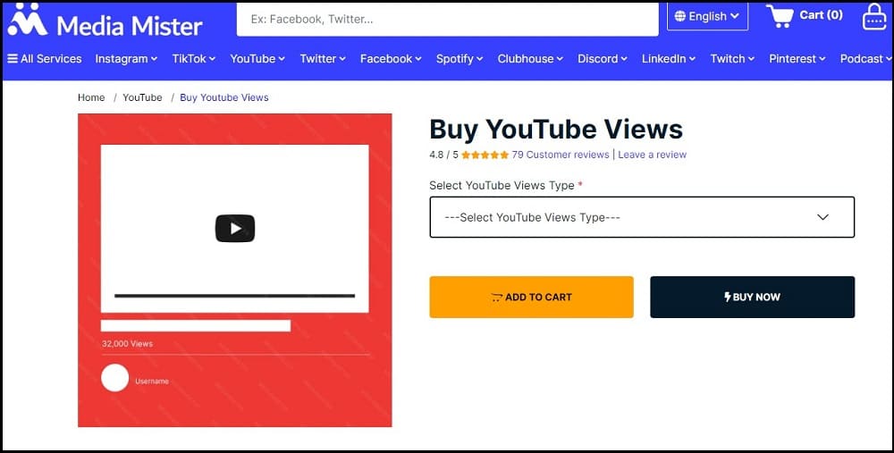Expand the Clubhouse menu
The width and height of the screenshot is (894, 453).
tap(530, 59)
